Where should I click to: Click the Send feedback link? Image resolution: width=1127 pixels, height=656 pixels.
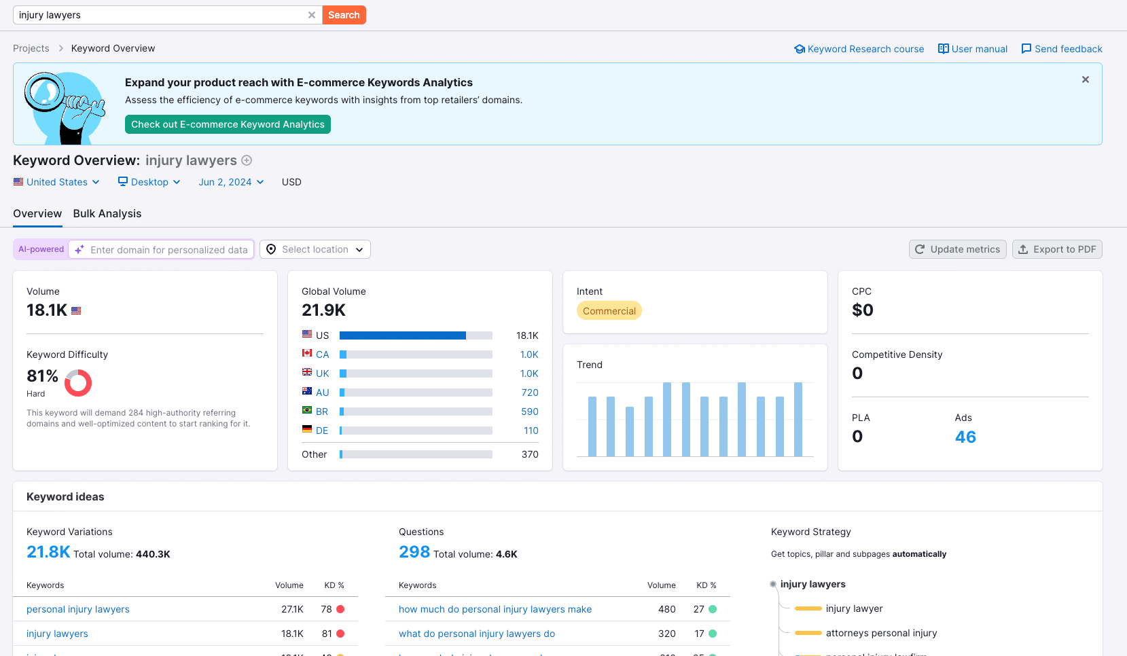[1068, 49]
